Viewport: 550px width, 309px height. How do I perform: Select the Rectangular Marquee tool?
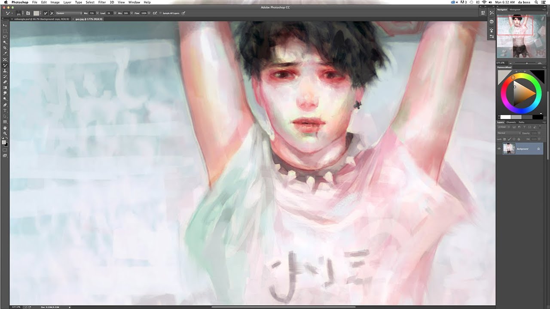click(5, 30)
